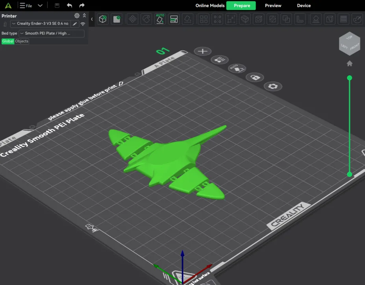Click the Wi-Fi connection icon
Viewport: 365px width, 285px height.
pyautogui.click(x=83, y=24)
